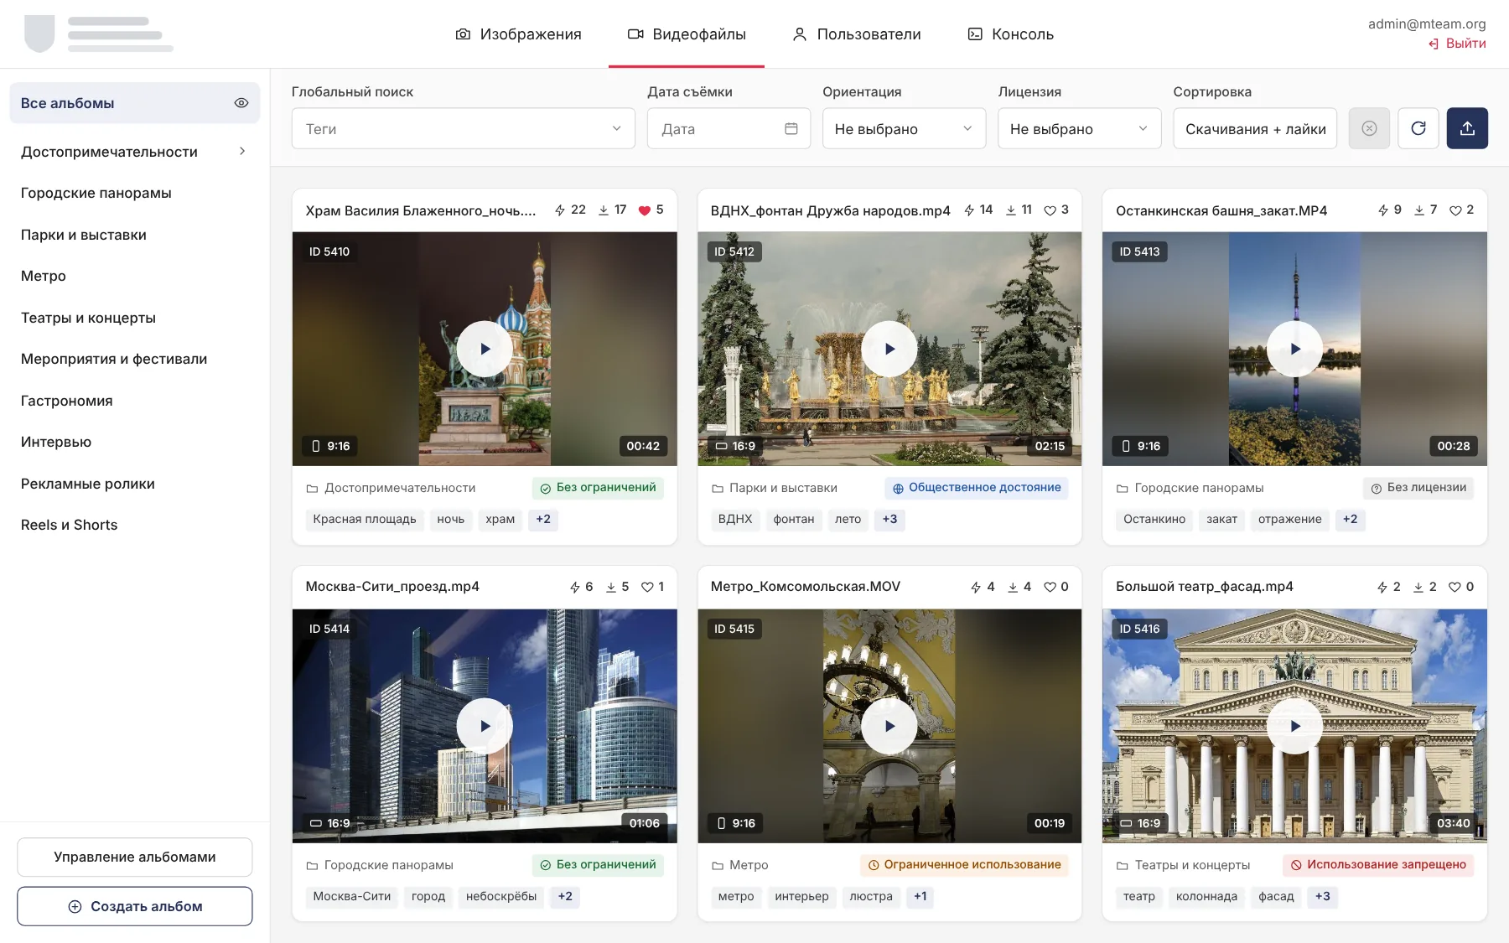This screenshot has height=943, width=1509.
Task: Like the Останкинская башня video heart
Action: (x=1455, y=210)
